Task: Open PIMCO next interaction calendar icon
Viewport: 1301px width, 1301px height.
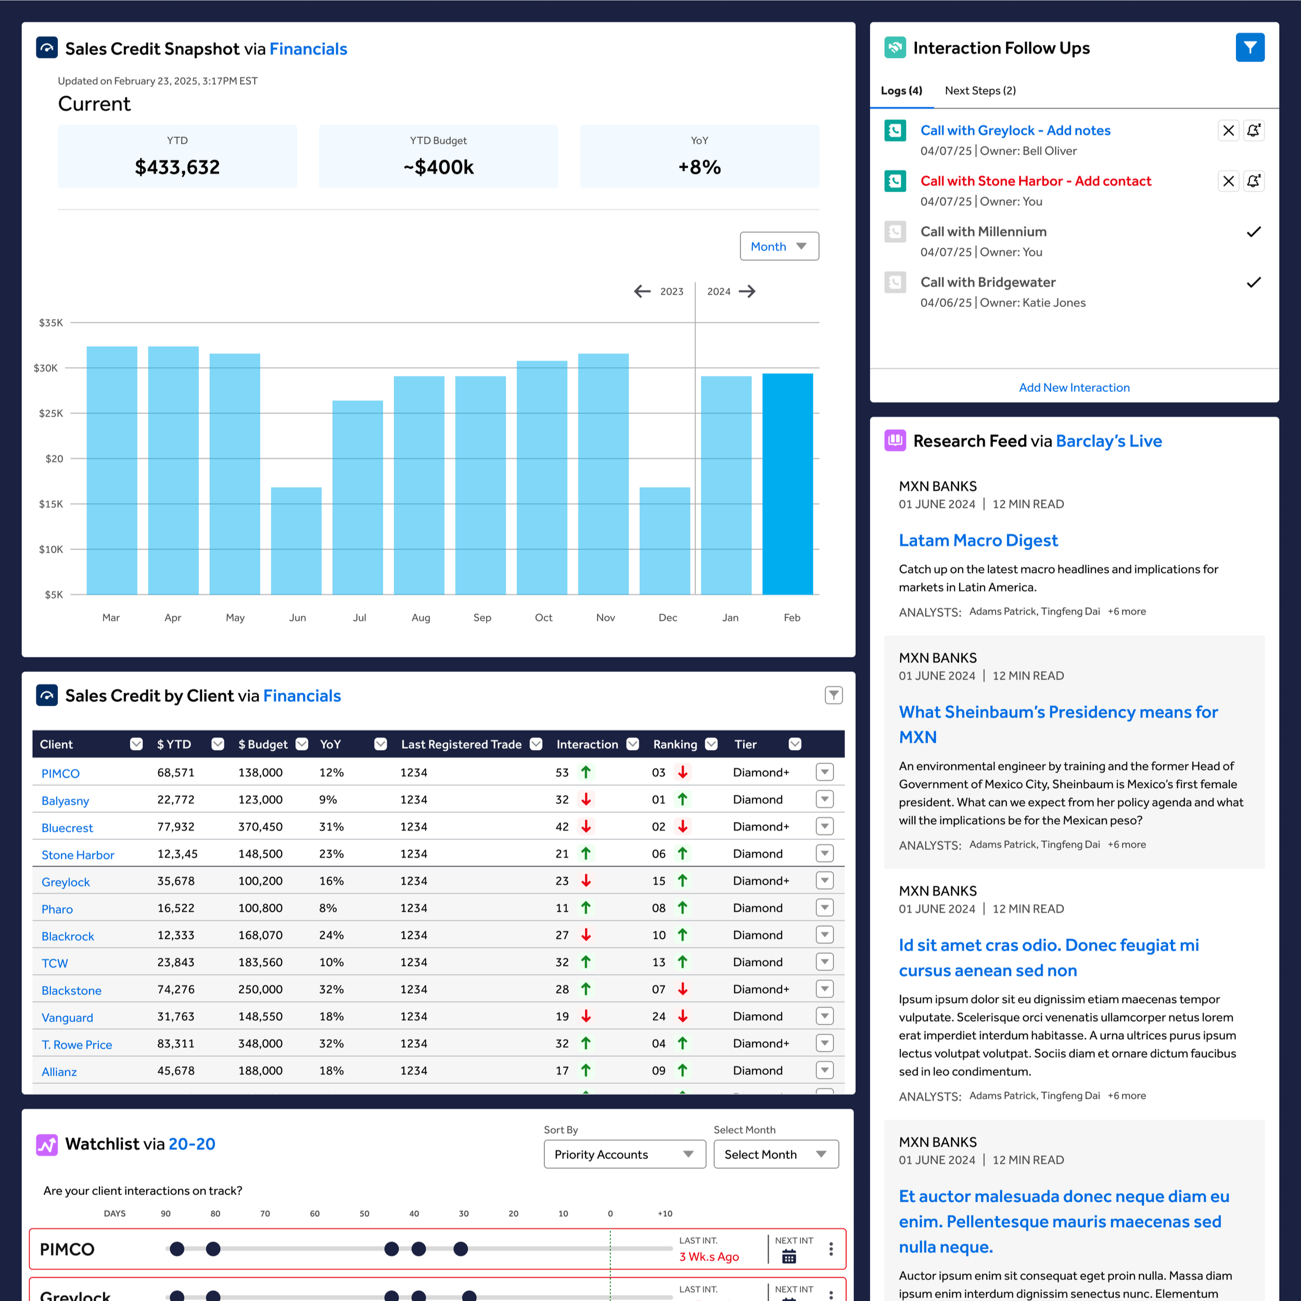Action: pos(788,1257)
